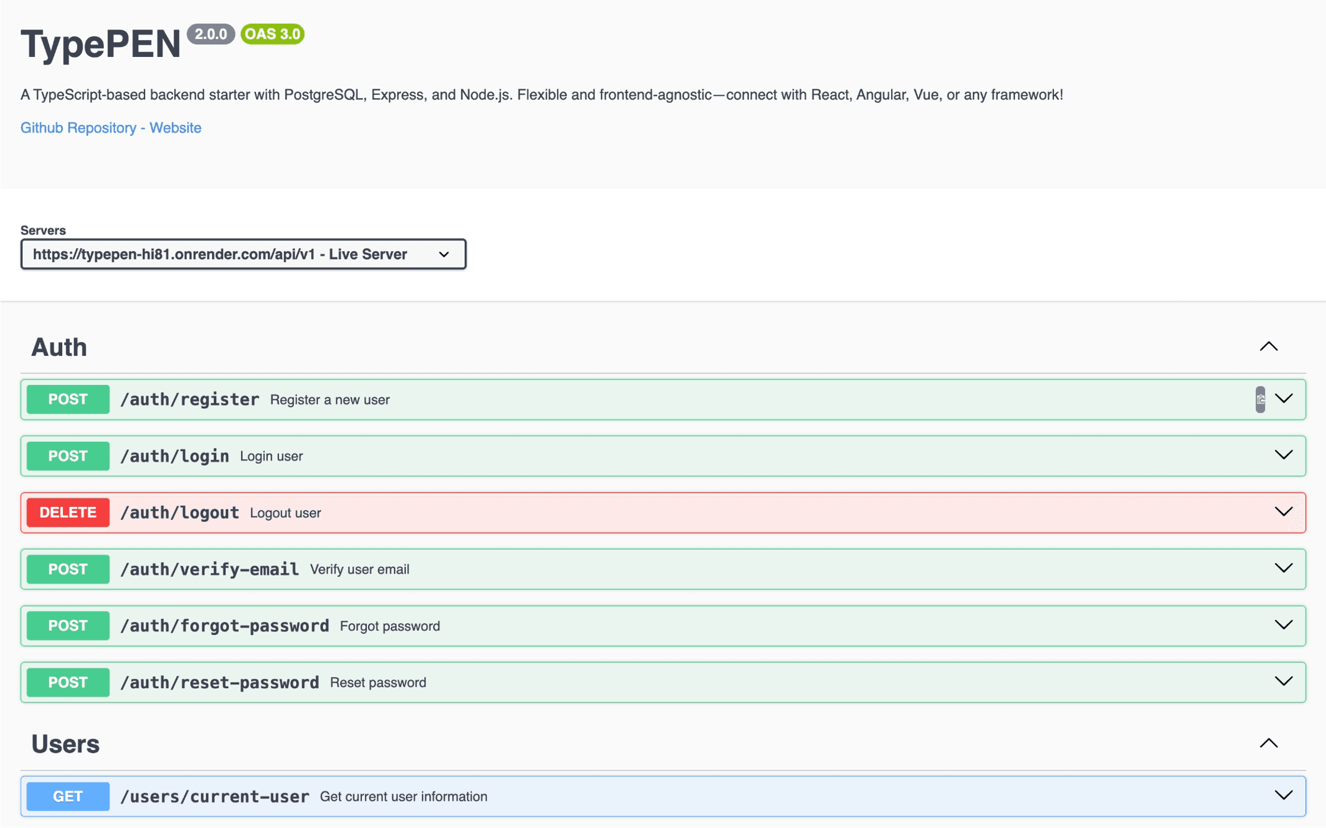Click the /auth/forgot-password path text
This screenshot has height=828, width=1326.
pyautogui.click(x=225, y=625)
